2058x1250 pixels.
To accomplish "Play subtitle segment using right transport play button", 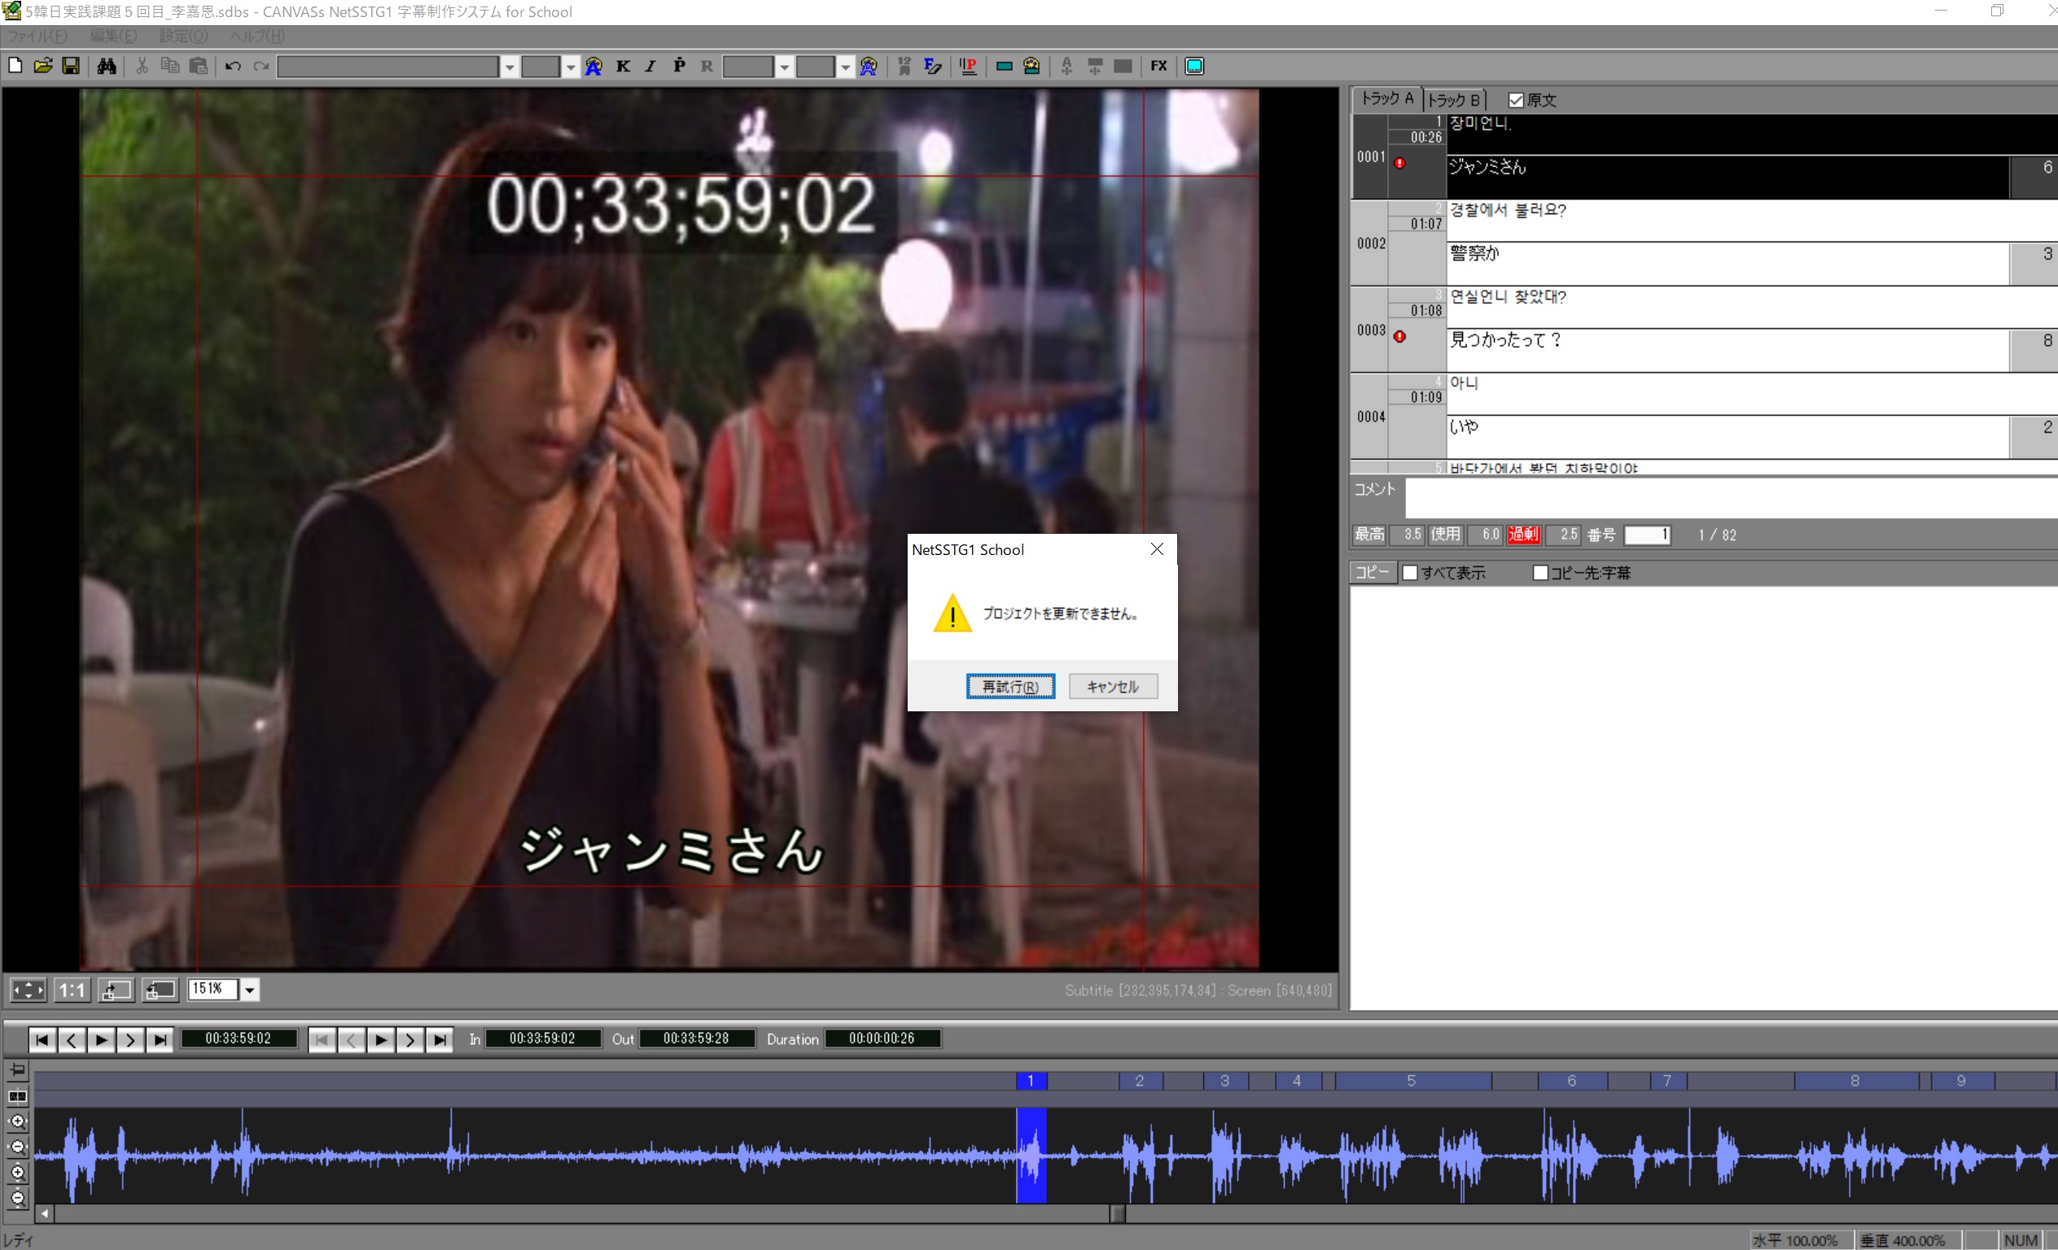I will [381, 1039].
